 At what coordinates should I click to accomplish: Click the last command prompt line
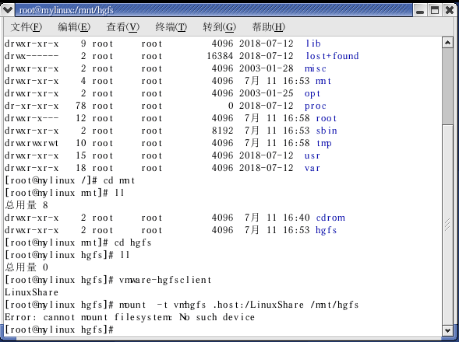(59, 330)
